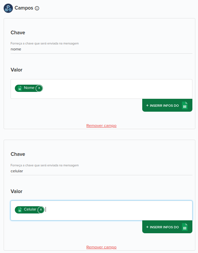Viewport: 198px width, 253px height.
Task: Click Remover campo for the celular field
Action: [101, 247]
